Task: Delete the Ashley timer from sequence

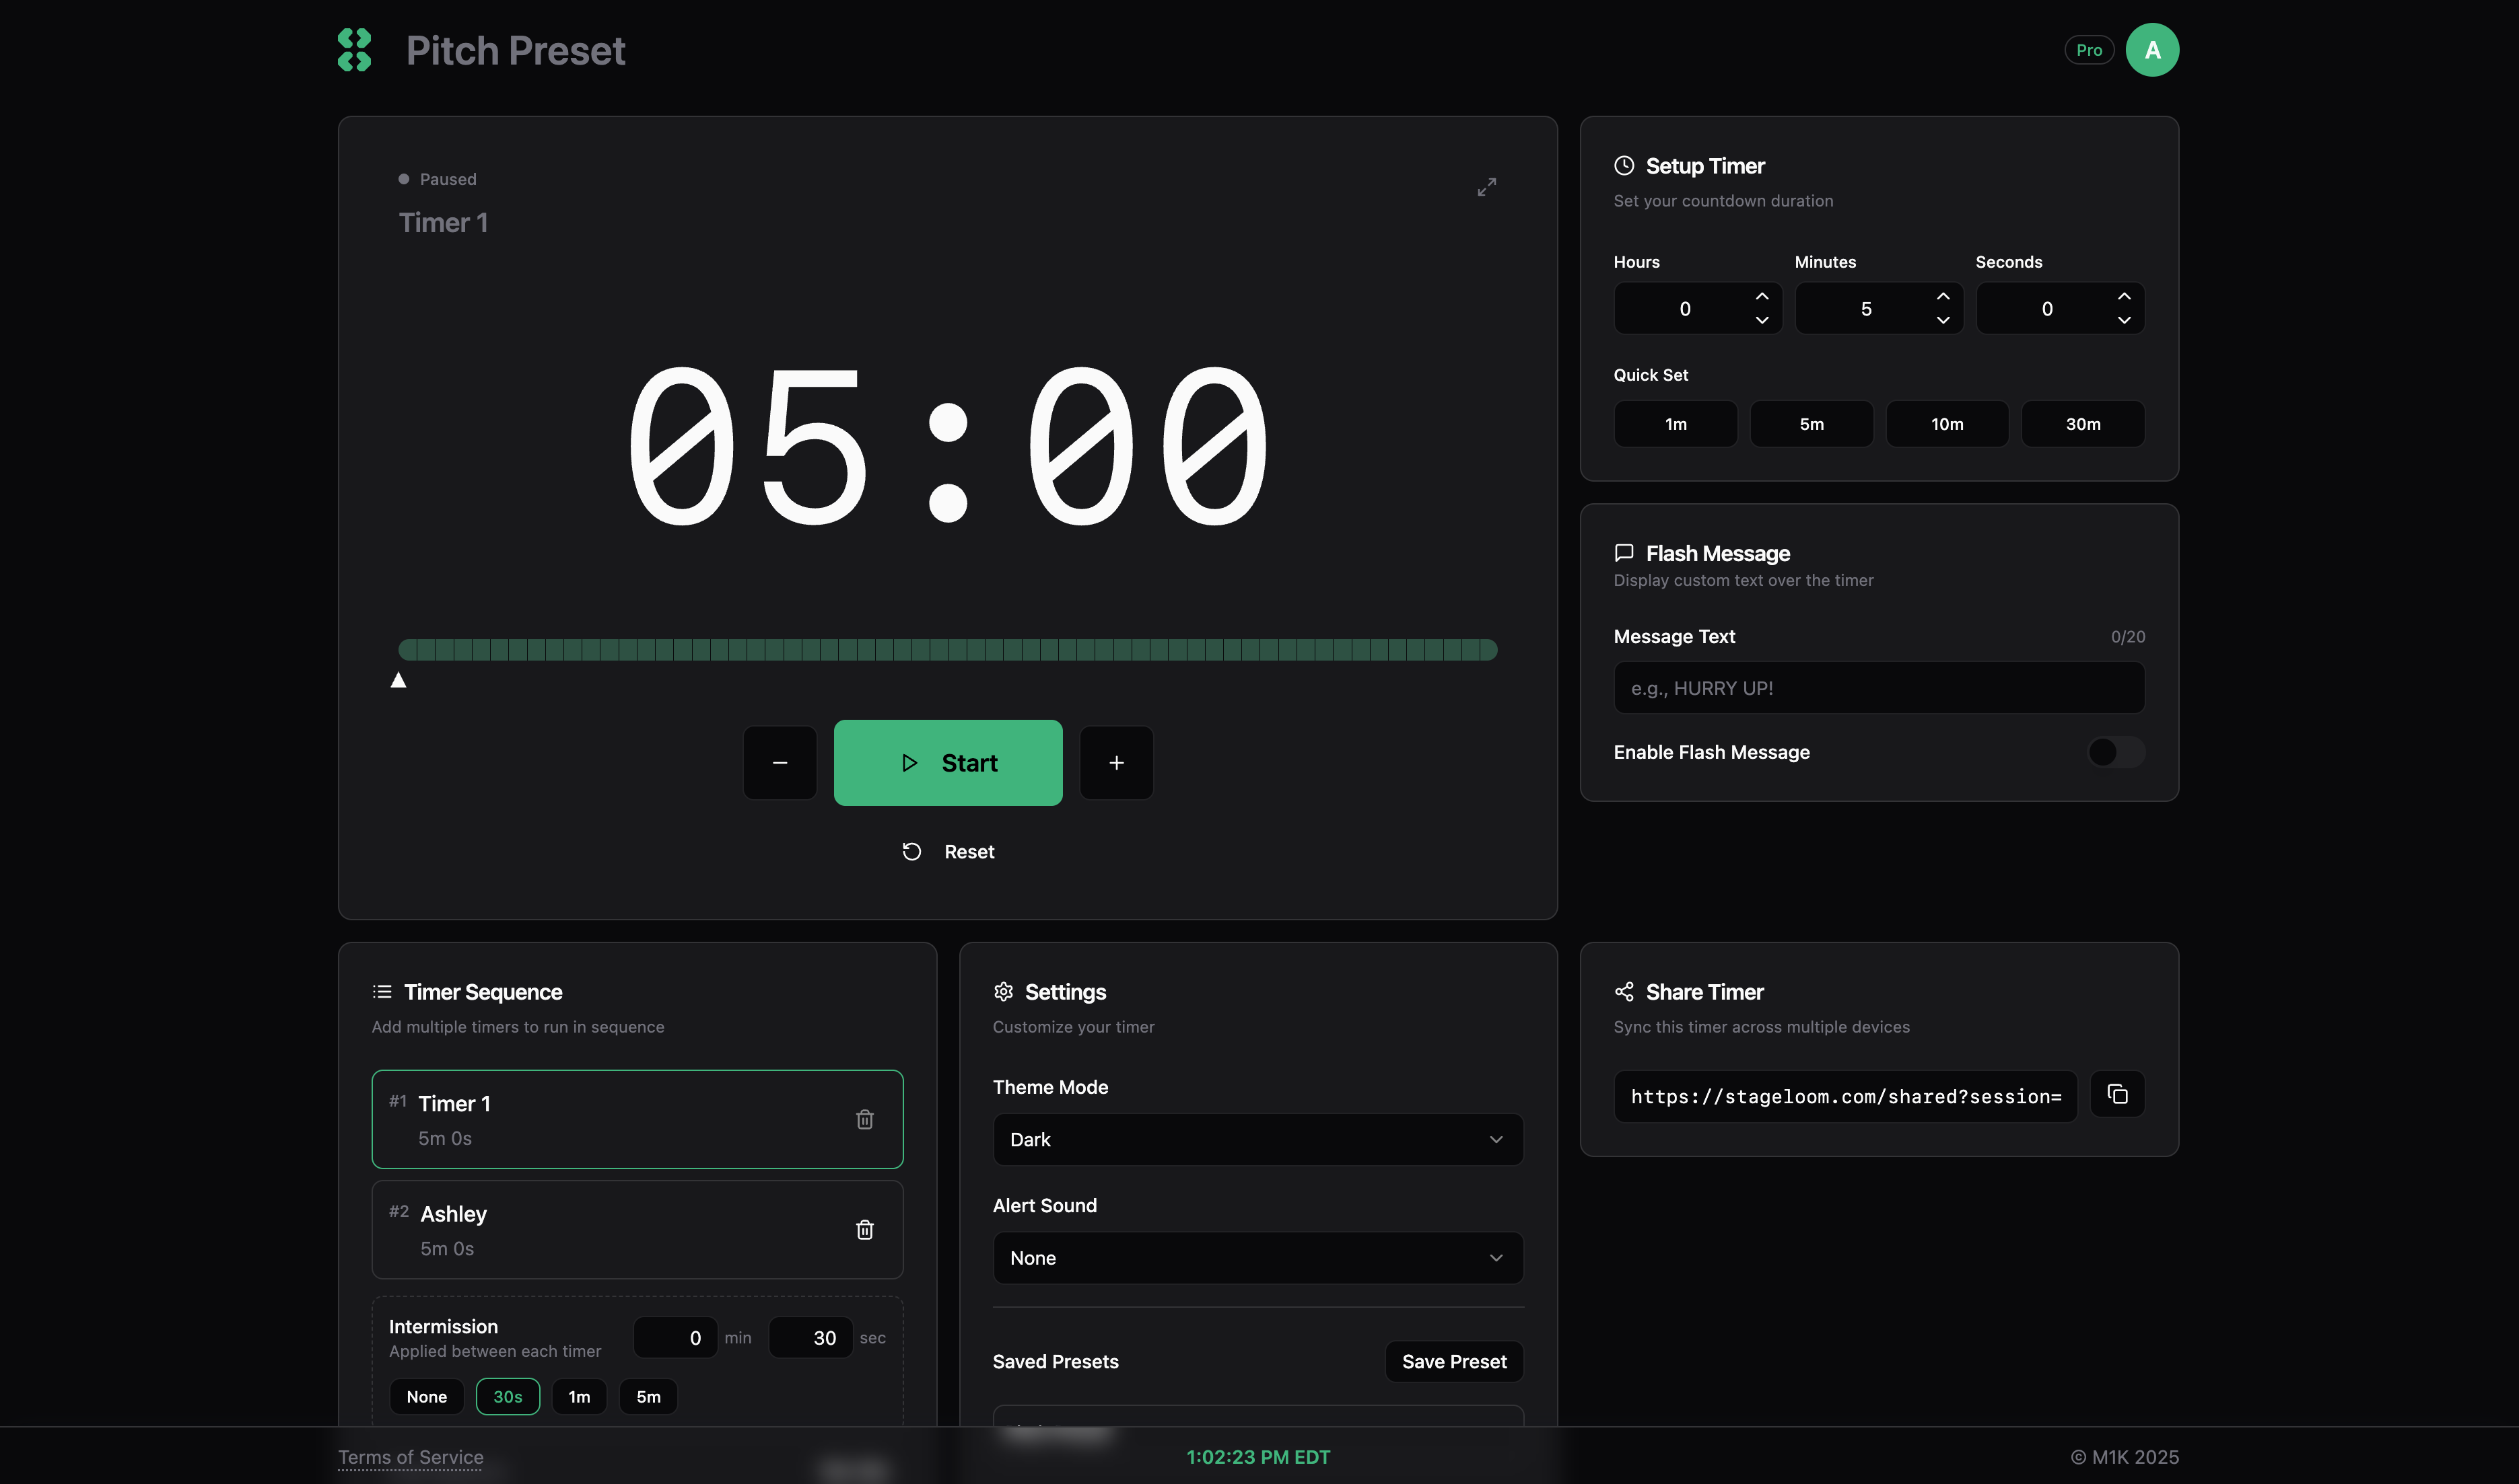Action: click(x=864, y=1229)
